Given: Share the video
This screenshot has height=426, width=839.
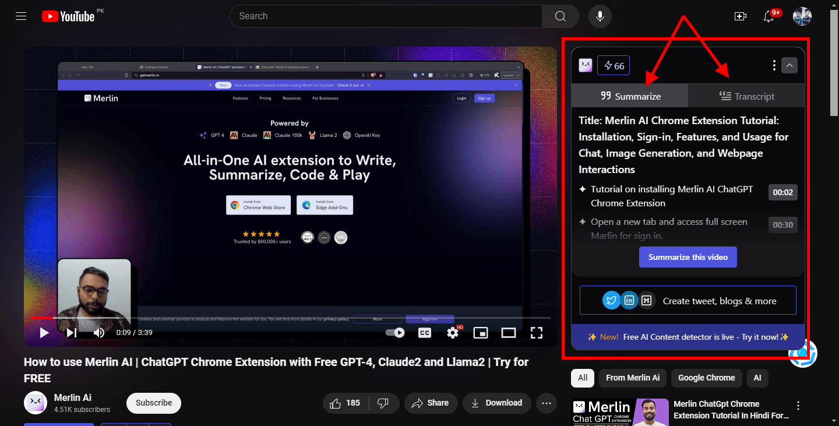Looking at the screenshot, I should 431,403.
